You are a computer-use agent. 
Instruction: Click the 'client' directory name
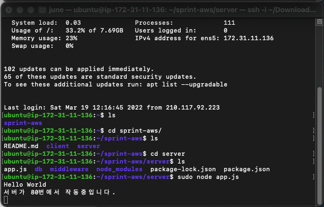click(58, 146)
